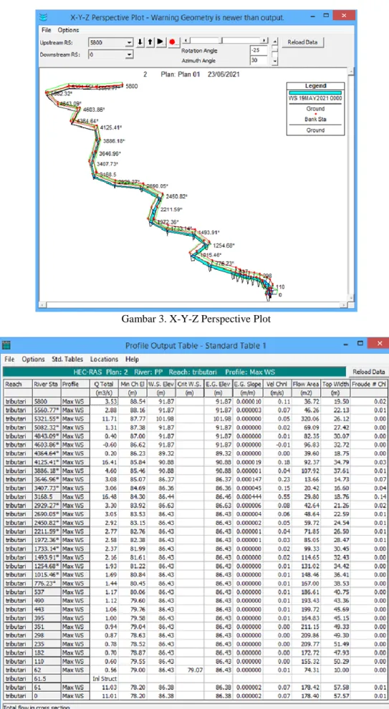Start the animation with the play button
The width and height of the screenshot is (389, 709).
pyautogui.click(x=160, y=42)
